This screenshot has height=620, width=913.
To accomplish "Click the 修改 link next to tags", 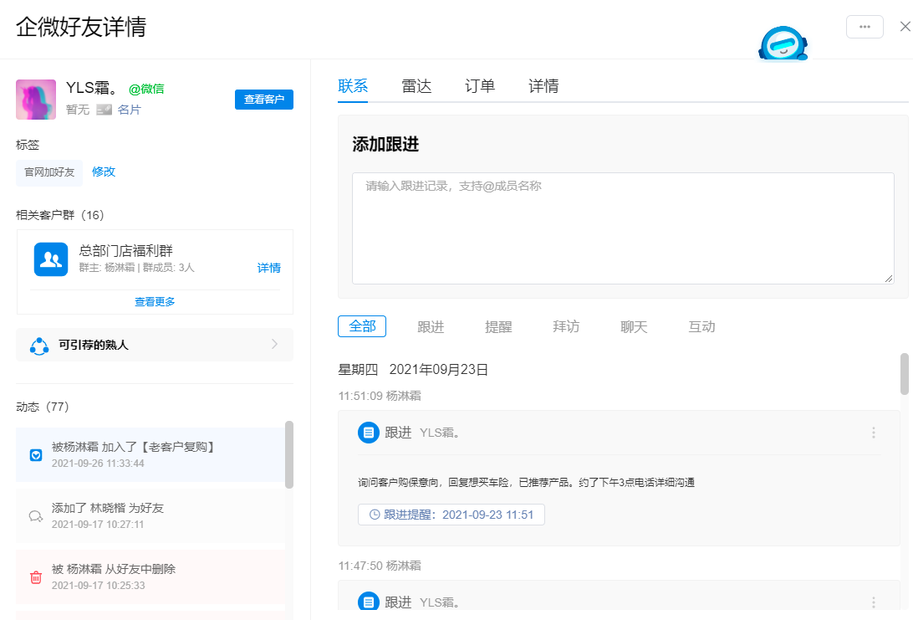I will point(104,172).
